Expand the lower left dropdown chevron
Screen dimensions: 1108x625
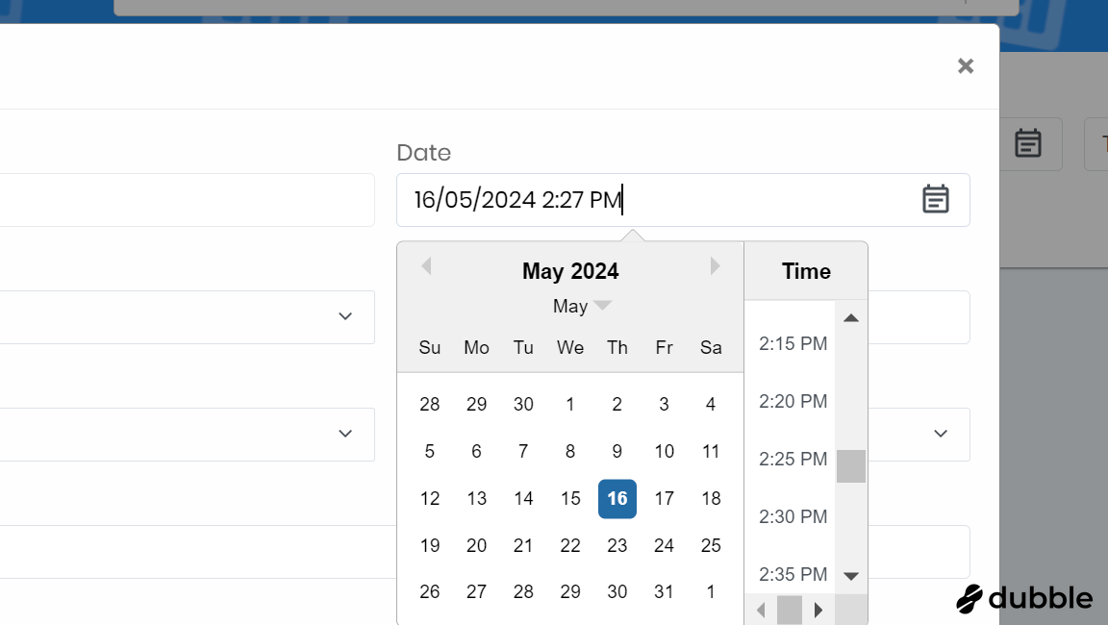click(345, 434)
